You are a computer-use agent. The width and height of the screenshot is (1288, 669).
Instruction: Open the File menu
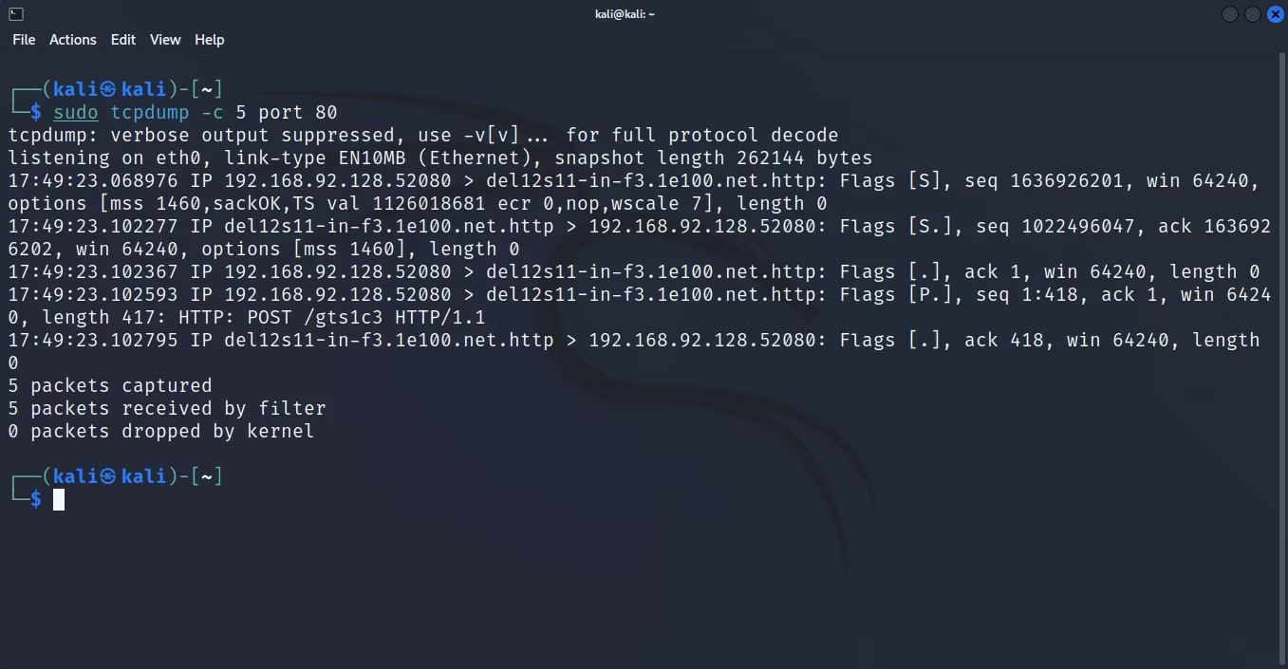point(24,40)
